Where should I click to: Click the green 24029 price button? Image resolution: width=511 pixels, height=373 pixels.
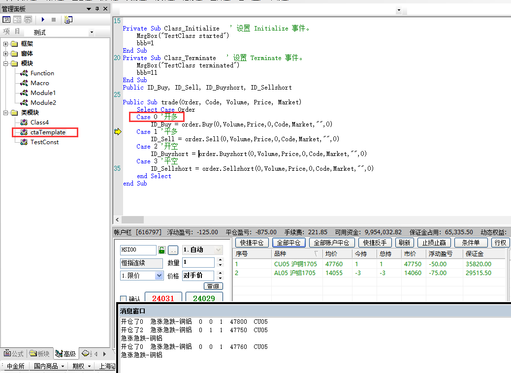click(x=204, y=298)
